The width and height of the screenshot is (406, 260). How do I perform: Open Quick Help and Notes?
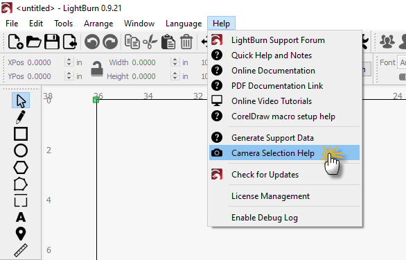point(284,55)
